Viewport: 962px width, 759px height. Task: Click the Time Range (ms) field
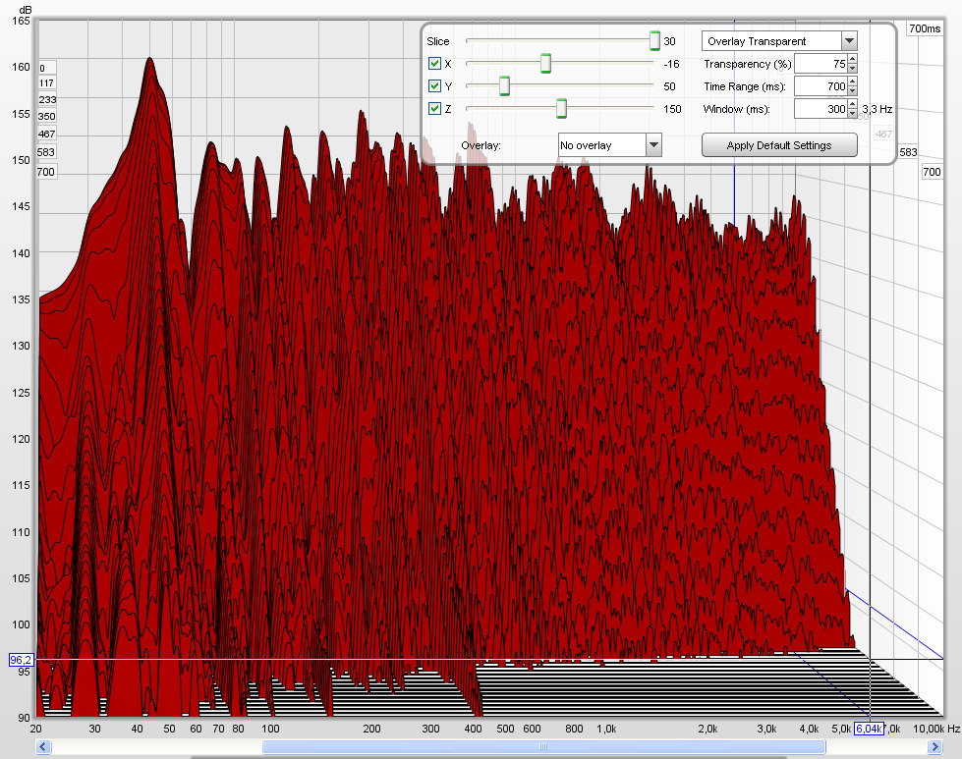821,86
